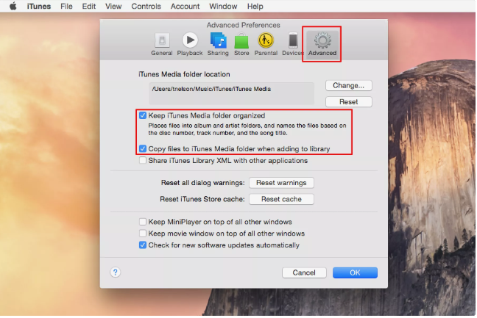Open the Playback preferences pane
The width and height of the screenshot is (477, 318).
(190, 44)
